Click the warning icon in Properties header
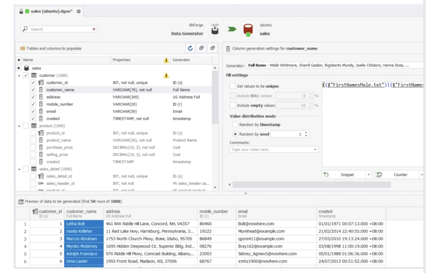 point(166,60)
